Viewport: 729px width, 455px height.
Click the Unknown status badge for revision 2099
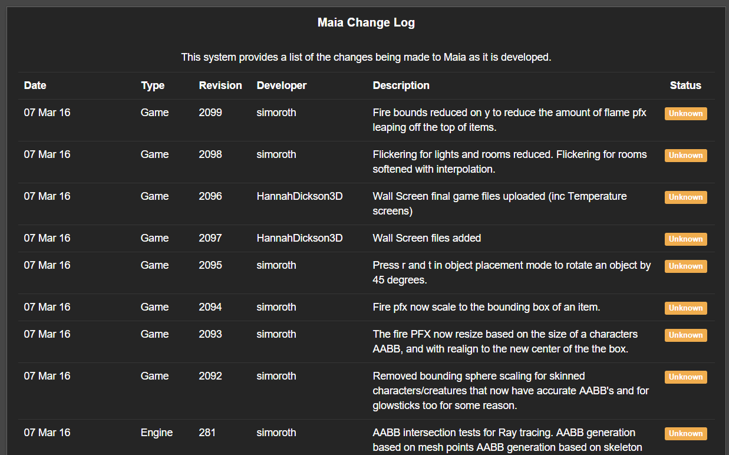[685, 114]
